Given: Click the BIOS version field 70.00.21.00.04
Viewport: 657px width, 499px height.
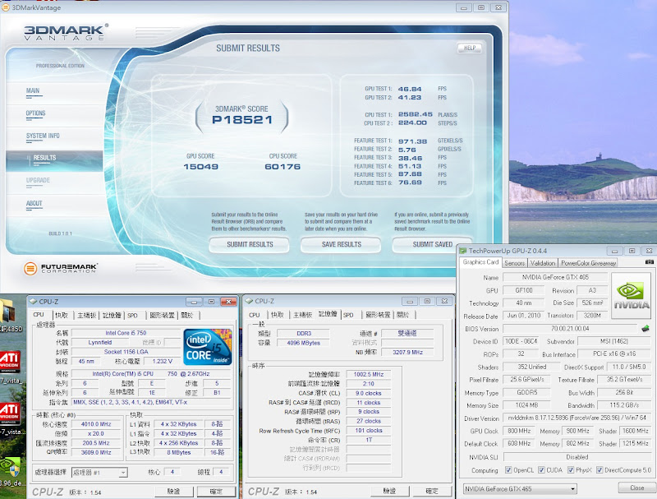Looking at the screenshot, I should click(570, 328).
